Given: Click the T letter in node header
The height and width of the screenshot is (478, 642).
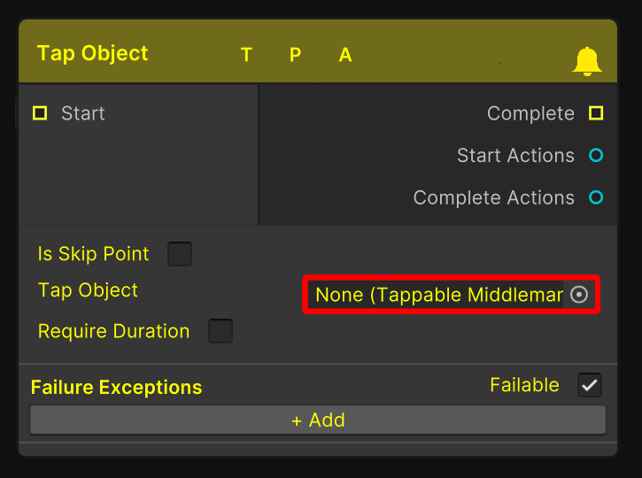Looking at the screenshot, I should [246, 55].
